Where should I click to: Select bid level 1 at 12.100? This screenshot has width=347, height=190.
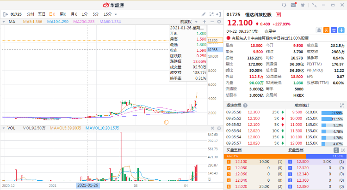click(255, 162)
